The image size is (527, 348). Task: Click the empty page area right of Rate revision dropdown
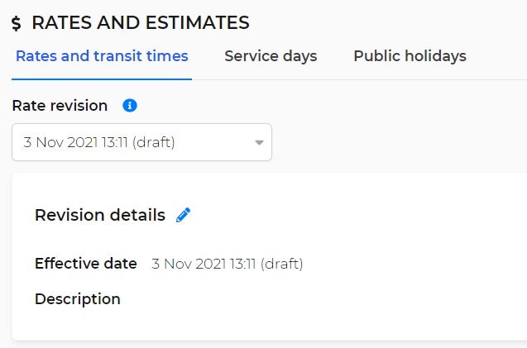pos(396,142)
